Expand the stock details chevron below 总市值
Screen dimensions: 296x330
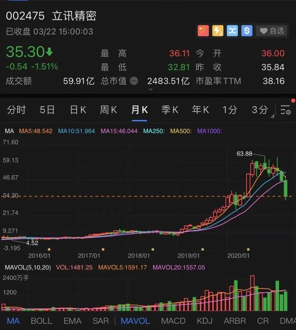click(x=151, y=90)
